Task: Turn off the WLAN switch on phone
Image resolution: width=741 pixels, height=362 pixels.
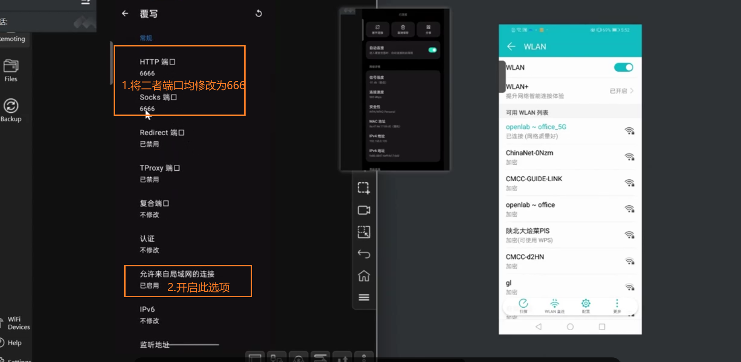Action: coord(623,68)
